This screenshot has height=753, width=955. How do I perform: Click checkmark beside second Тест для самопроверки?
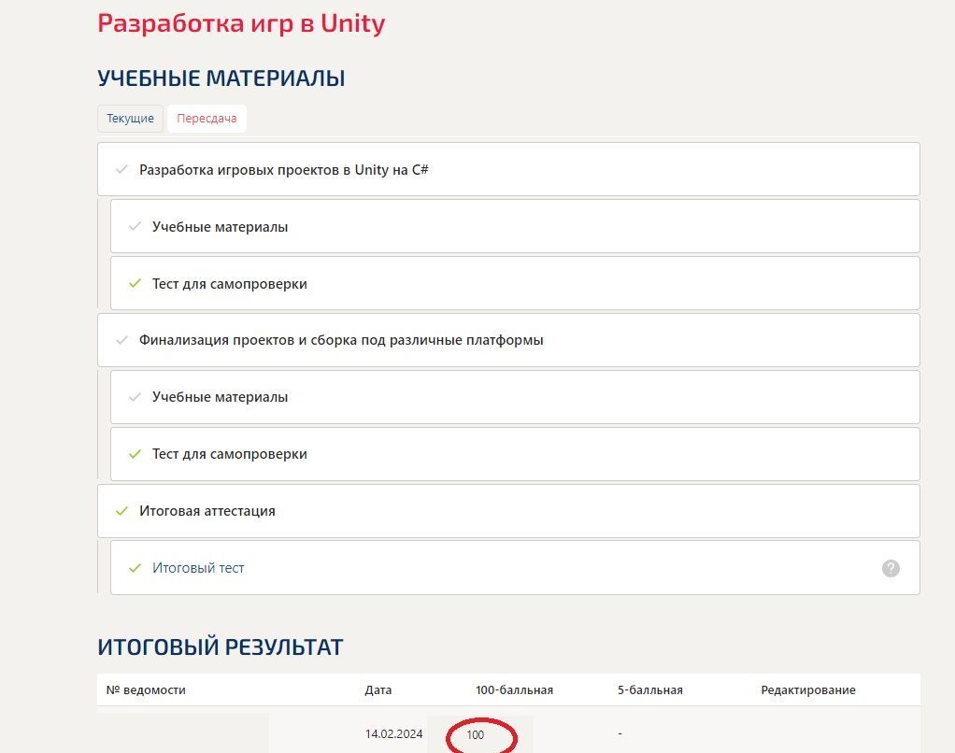135,454
